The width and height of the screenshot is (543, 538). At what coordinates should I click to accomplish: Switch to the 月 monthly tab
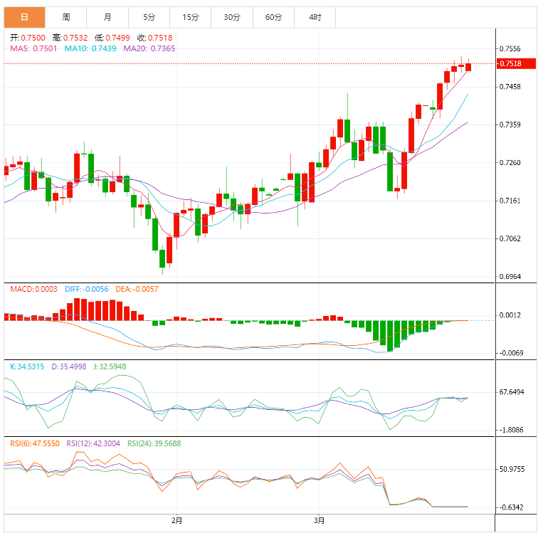pyautogui.click(x=107, y=17)
